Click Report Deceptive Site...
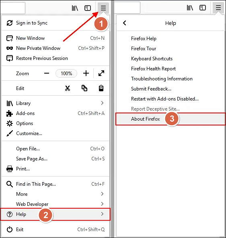 point(171,109)
